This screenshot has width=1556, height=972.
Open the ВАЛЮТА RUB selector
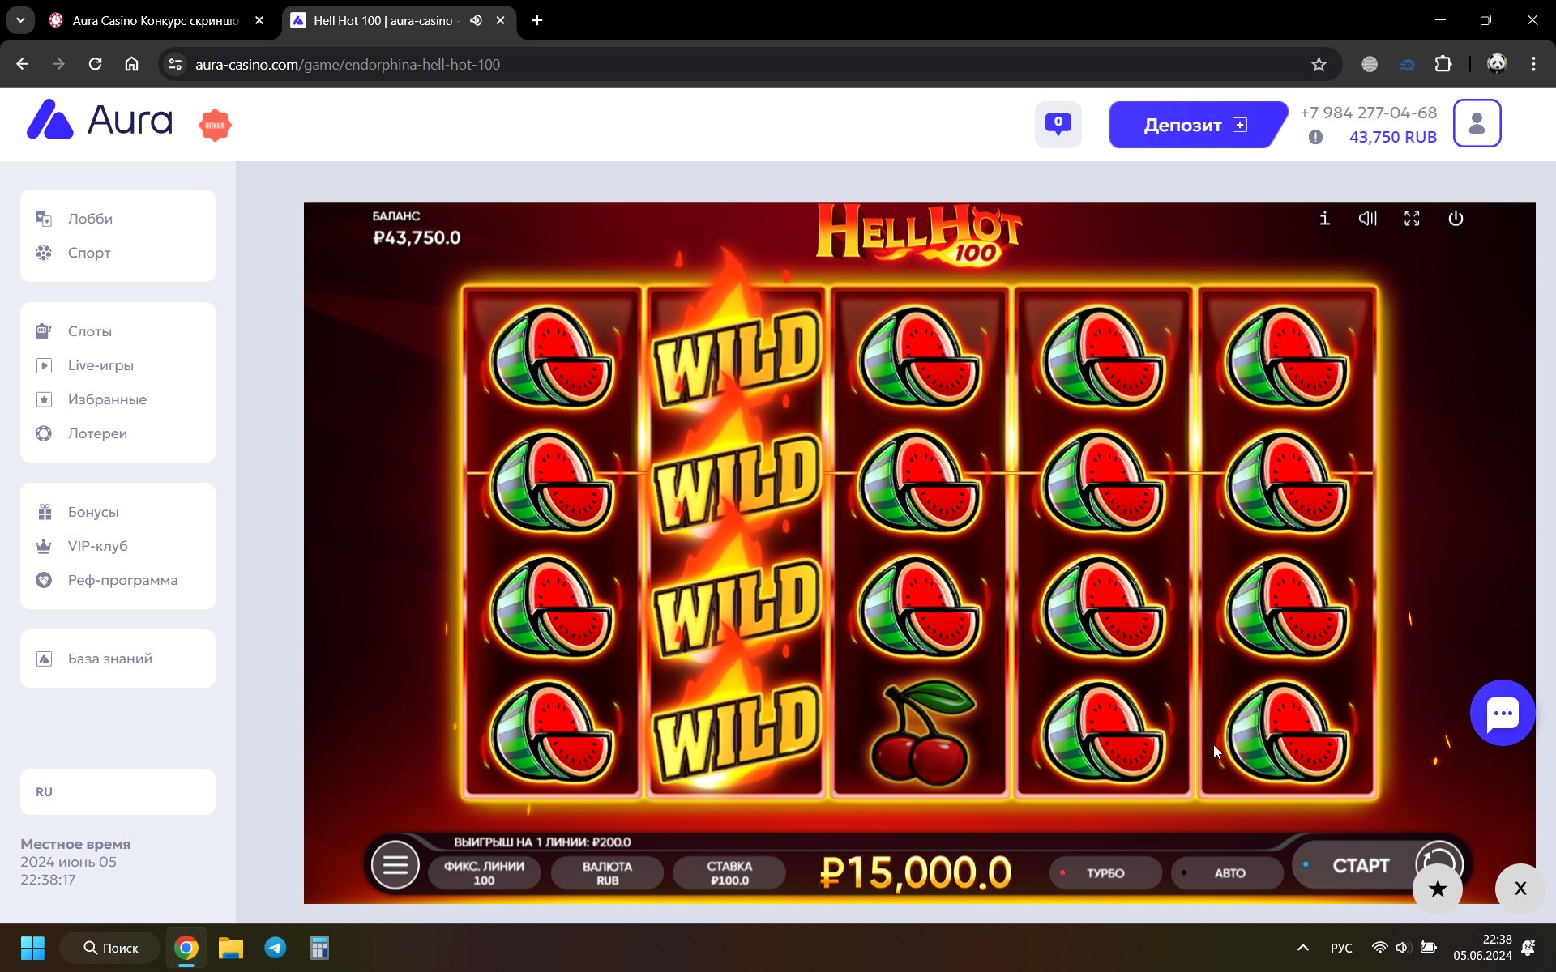click(x=607, y=873)
